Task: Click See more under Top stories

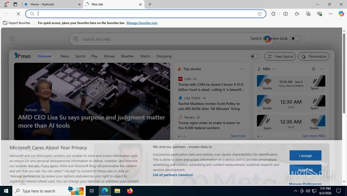Action: coord(238,136)
